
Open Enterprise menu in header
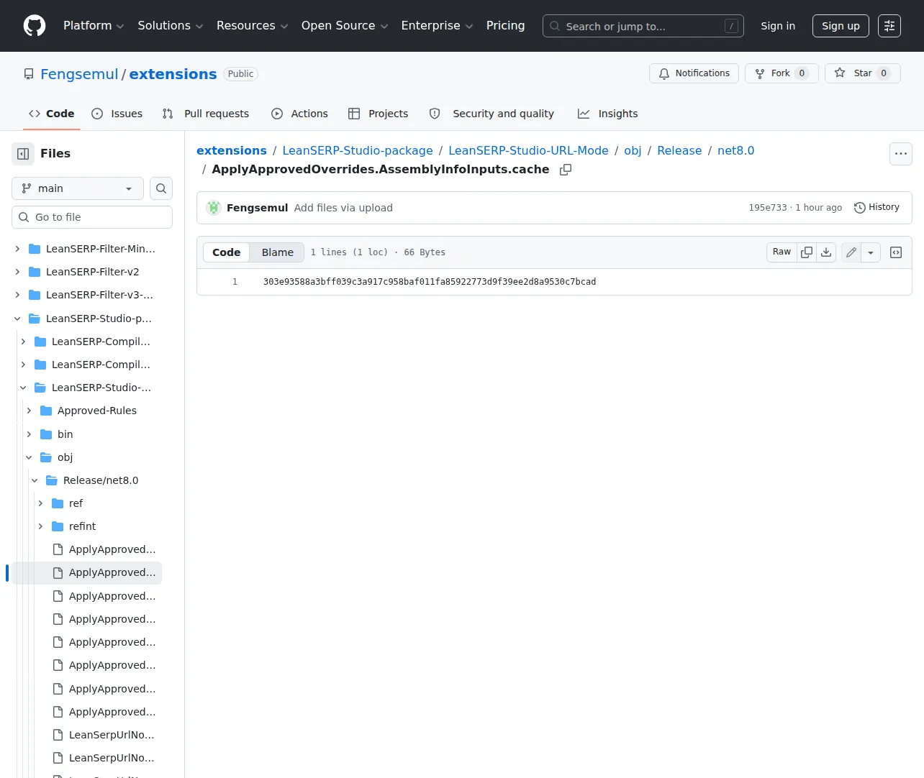pos(437,26)
